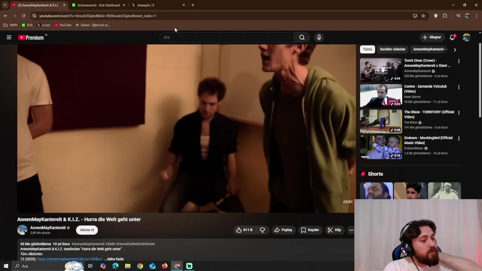Open YAYIN bookmark folder
Image resolution: width=482 pixels, height=271 pixels.
click(11, 25)
